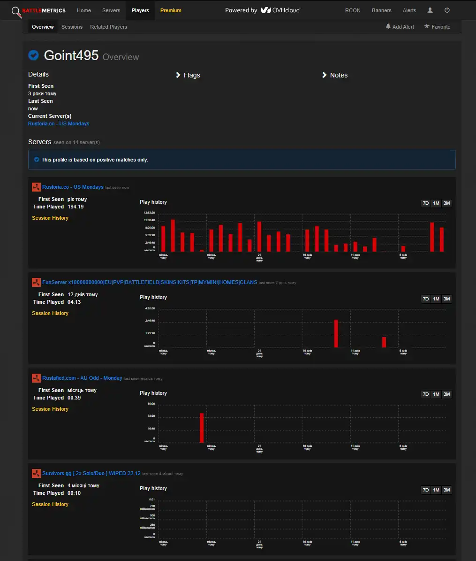Open the Home menu item
This screenshot has height=561, width=476.
(84, 10)
